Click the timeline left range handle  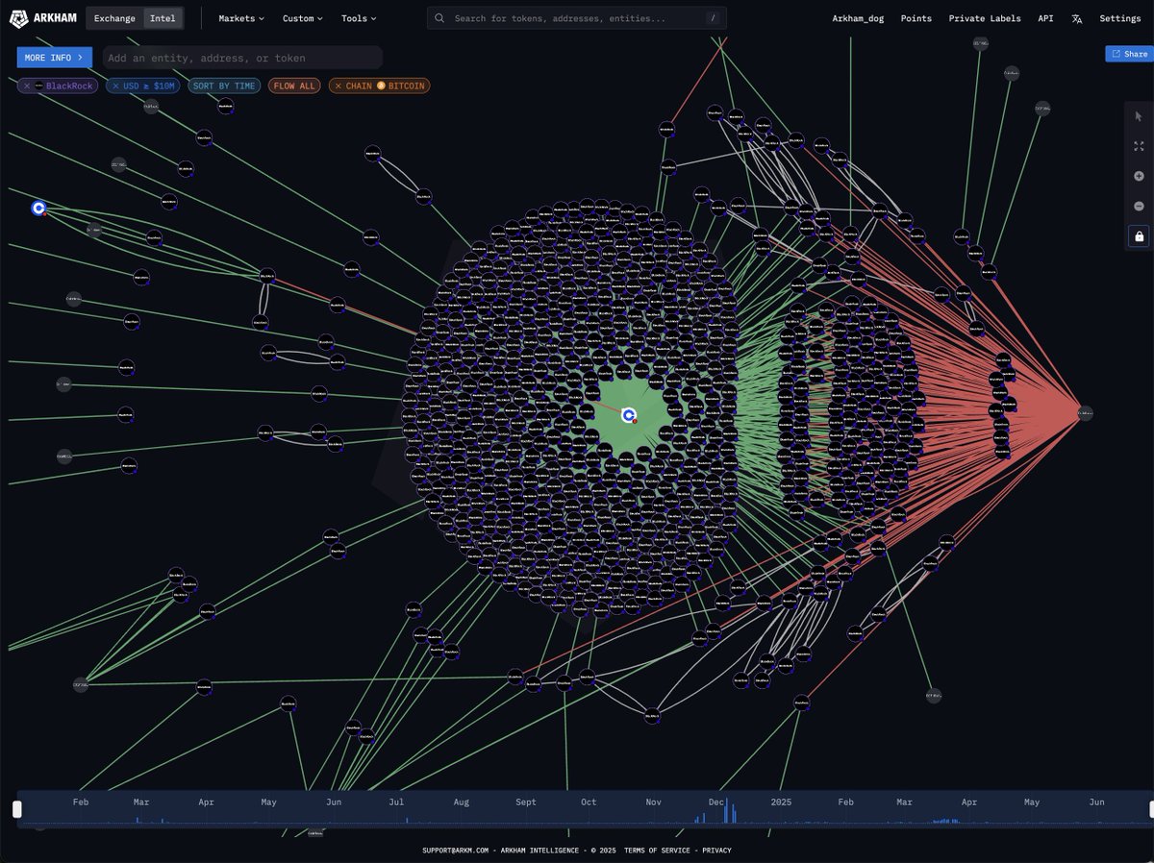click(16, 809)
